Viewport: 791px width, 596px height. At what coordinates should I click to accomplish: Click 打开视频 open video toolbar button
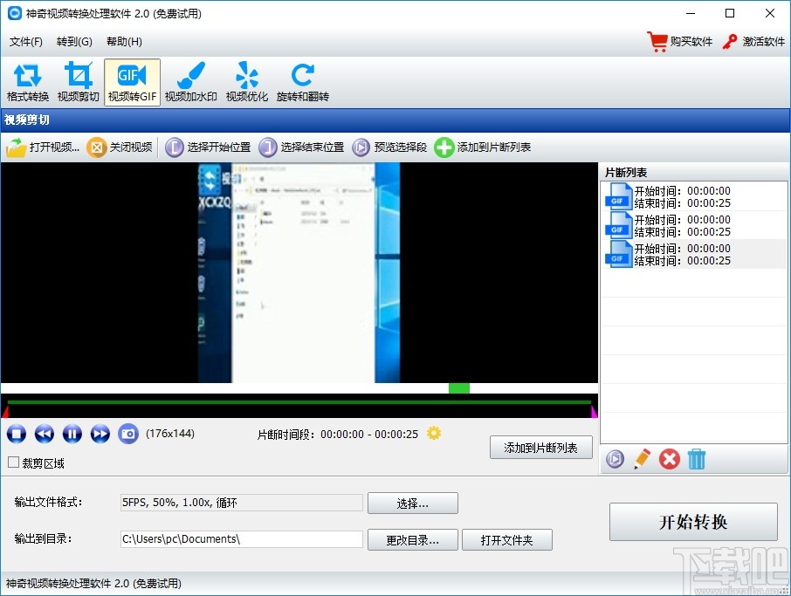pos(43,147)
